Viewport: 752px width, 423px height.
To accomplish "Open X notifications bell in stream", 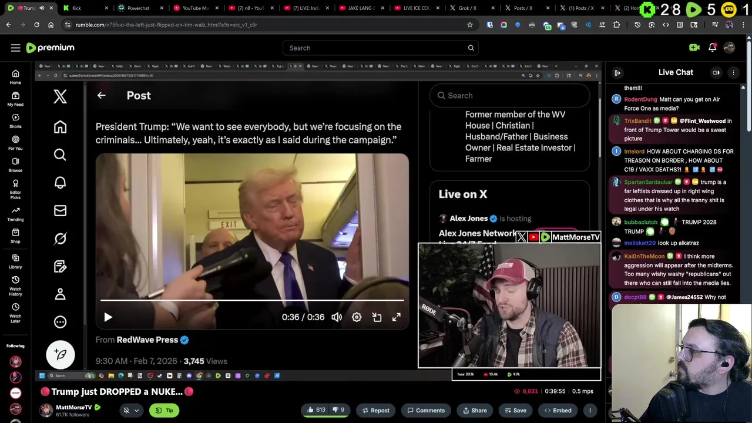I will coord(60,183).
